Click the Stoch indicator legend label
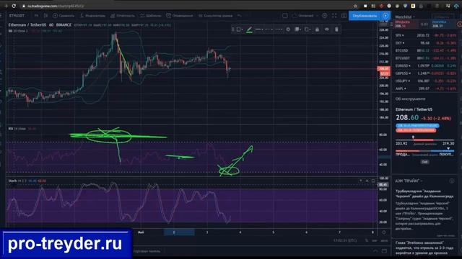Viewport: 462px width, 259px height. coord(17,181)
